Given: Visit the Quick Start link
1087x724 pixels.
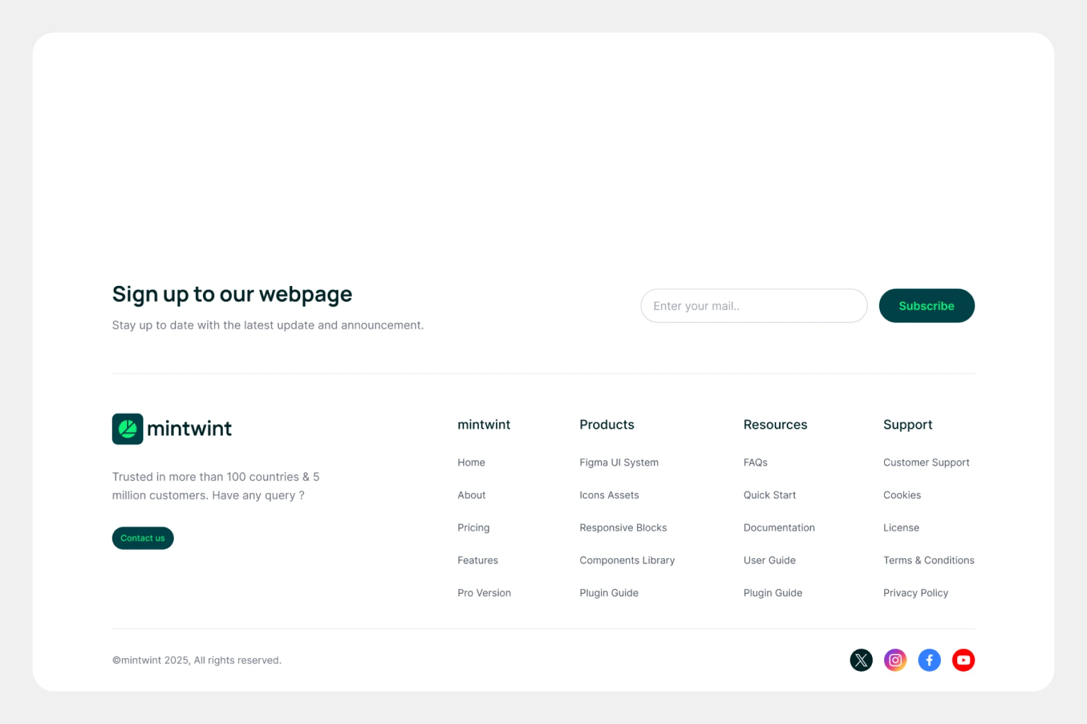Looking at the screenshot, I should (x=769, y=495).
